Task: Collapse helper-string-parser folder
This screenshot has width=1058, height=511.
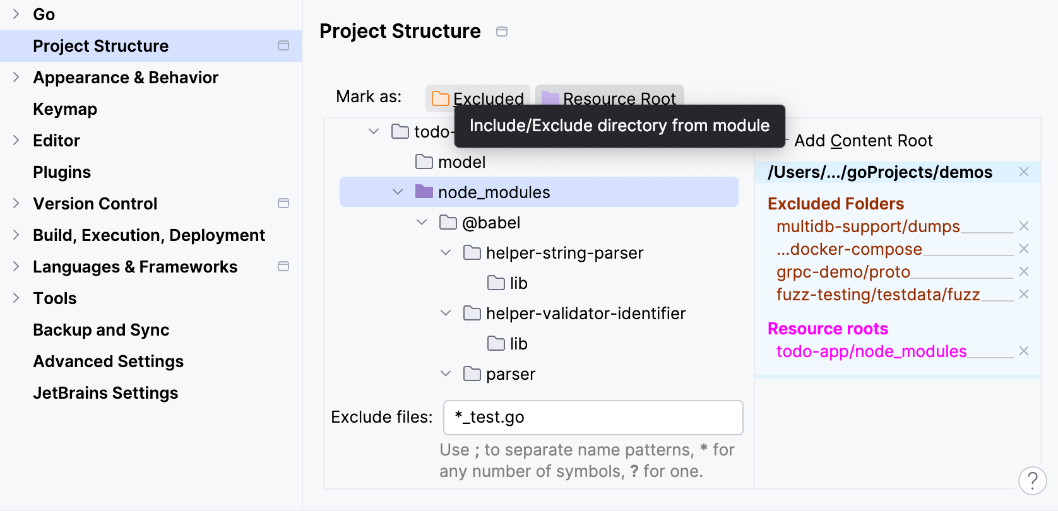Action: pyautogui.click(x=446, y=252)
